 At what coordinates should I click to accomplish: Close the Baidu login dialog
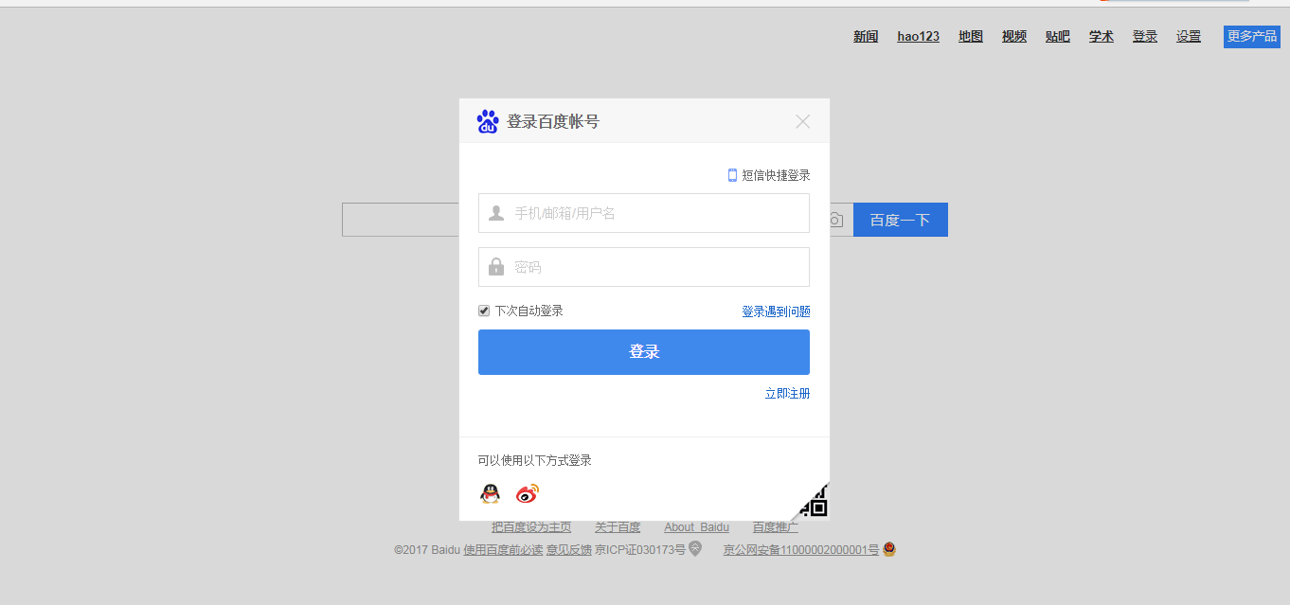[803, 121]
